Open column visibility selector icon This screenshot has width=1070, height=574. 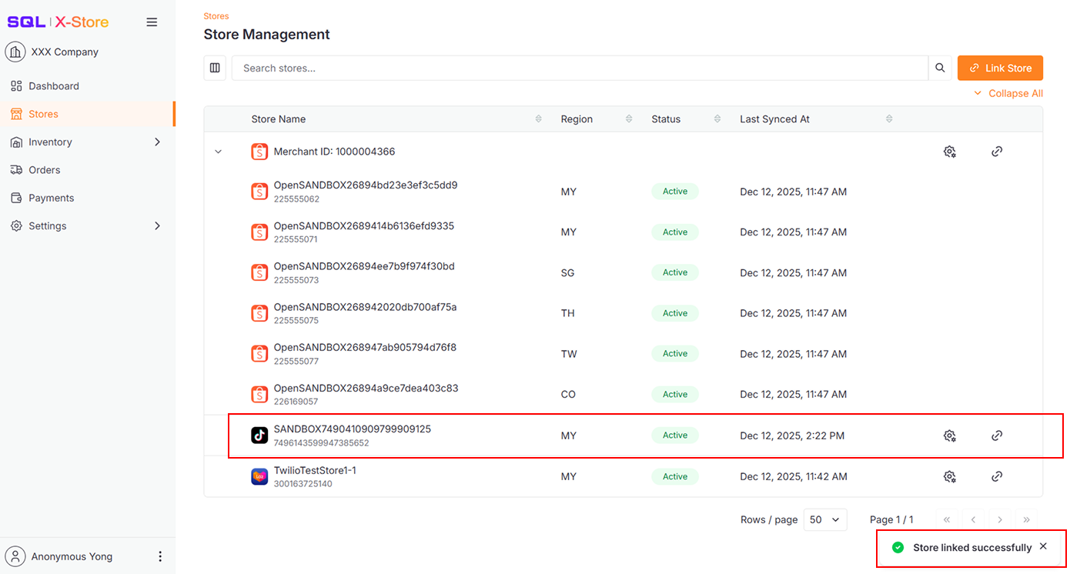(x=215, y=68)
